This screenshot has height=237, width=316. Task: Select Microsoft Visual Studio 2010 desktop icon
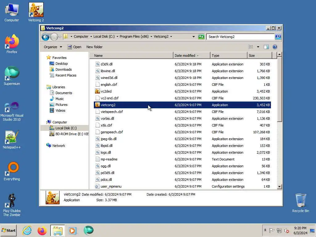coord(12,111)
